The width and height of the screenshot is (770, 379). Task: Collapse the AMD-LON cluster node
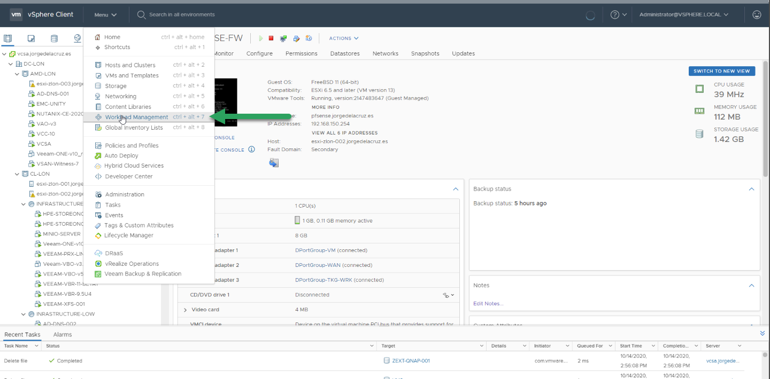pos(17,74)
